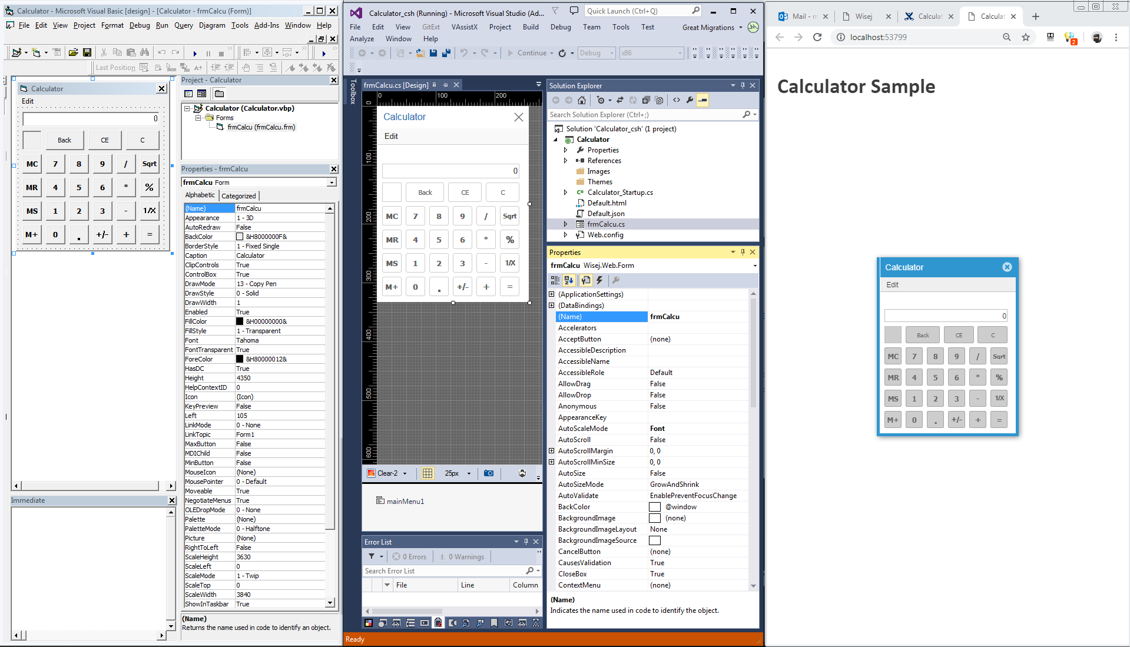The height and width of the screenshot is (647, 1130).
Task: Switch to the Categorized tab in VB6 Properties
Action: point(238,196)
